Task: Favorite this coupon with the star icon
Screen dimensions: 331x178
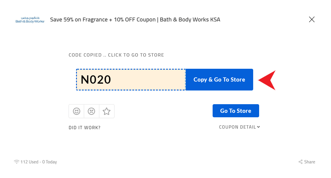Action: pyautogui.click(x=106, y=111)
